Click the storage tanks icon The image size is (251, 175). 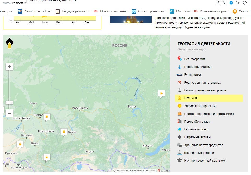tap(180, 145)
